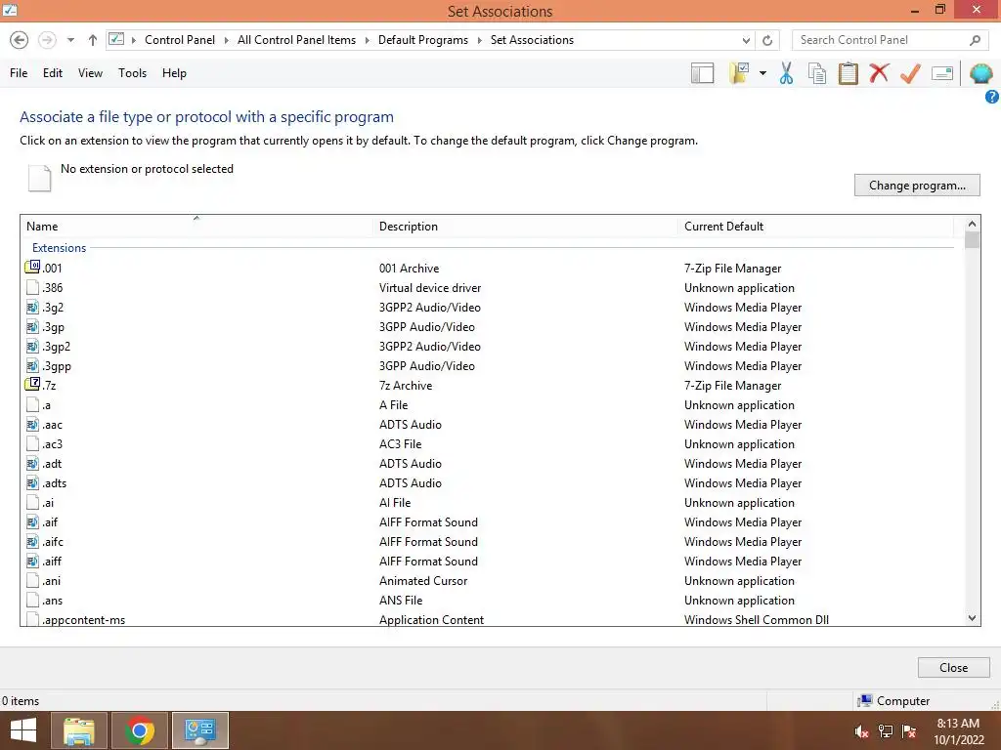
Task: Open the blue Help question mark
Action: [992, 97]
